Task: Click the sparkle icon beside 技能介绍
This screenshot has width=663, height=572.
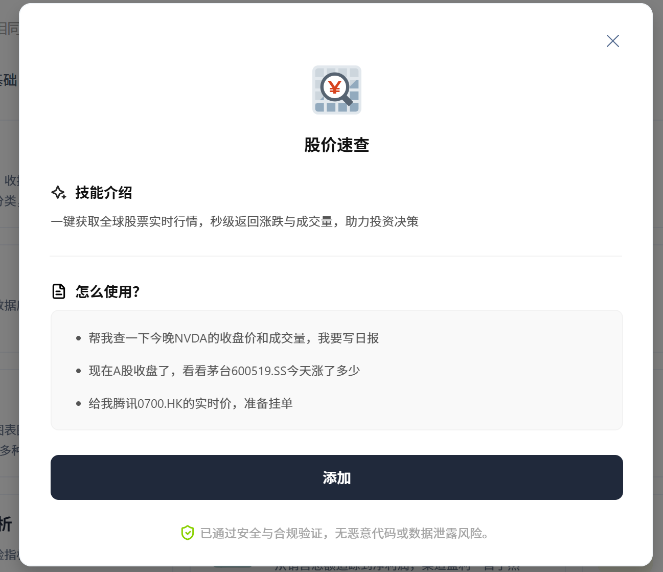Action: point(59,193)
